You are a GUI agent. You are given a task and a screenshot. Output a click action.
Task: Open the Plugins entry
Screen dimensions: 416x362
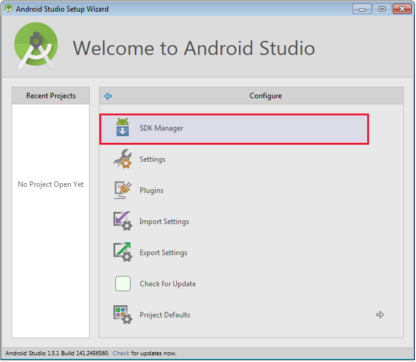coord(151,190)
